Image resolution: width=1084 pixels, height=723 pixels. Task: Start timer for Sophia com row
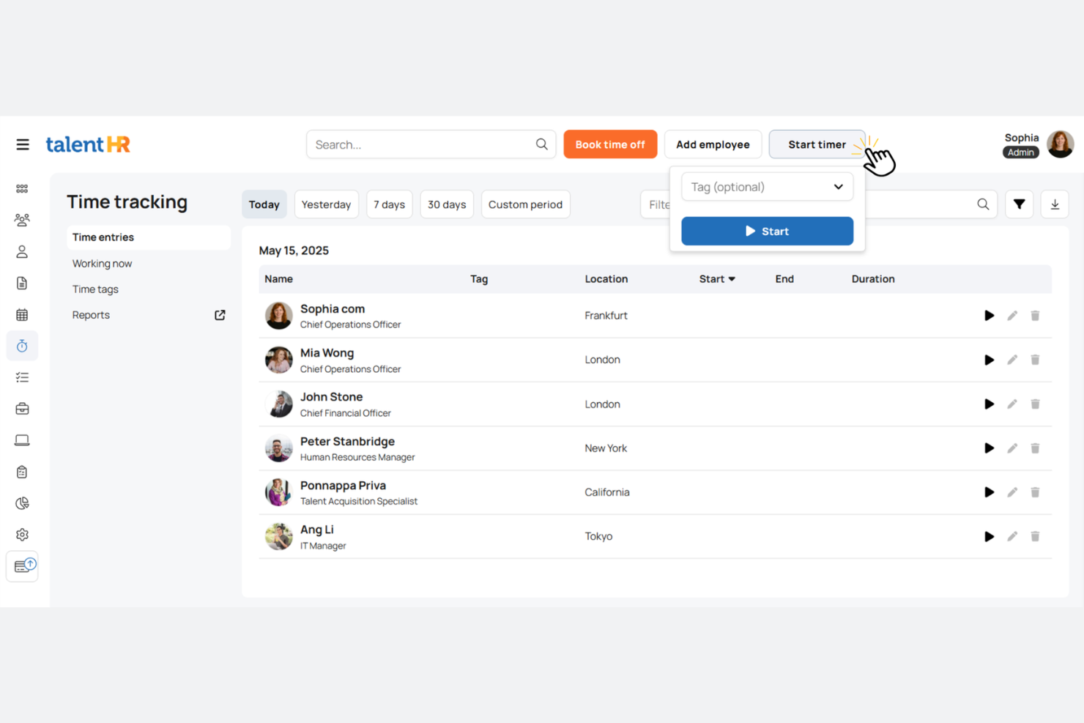pos(989,316)
